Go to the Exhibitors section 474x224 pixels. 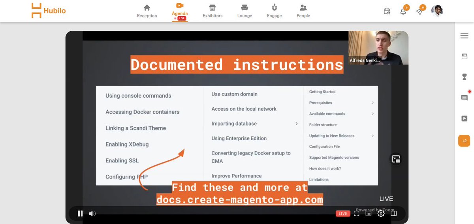pyautogui.click(x=213, y=11)
